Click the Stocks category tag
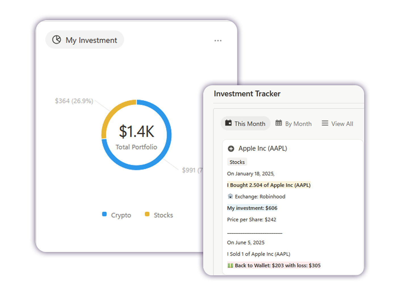Image resolution: width=409 pixels, height=308 pixels. tap(237, 162)
